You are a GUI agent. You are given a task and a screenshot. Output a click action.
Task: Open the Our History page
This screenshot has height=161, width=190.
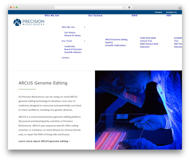coord(70,33)
